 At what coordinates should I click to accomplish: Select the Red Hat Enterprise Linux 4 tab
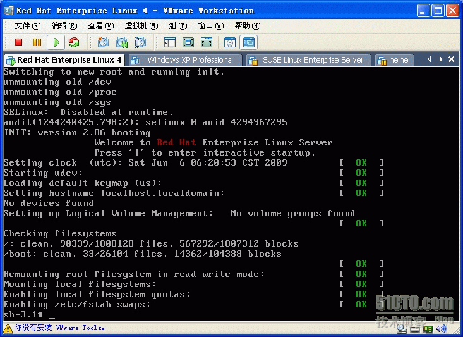coord(64,60)
